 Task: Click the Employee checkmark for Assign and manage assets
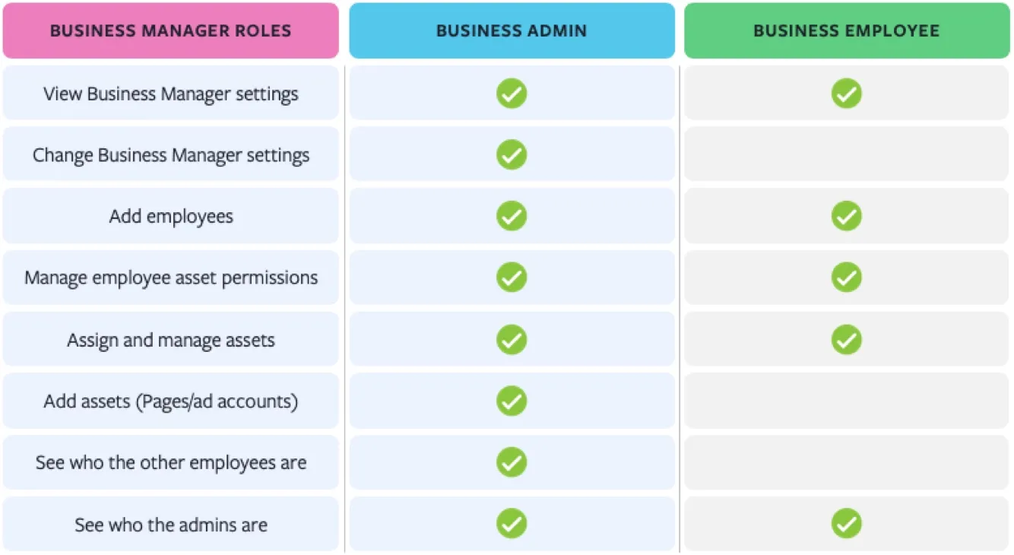point(846,339)
